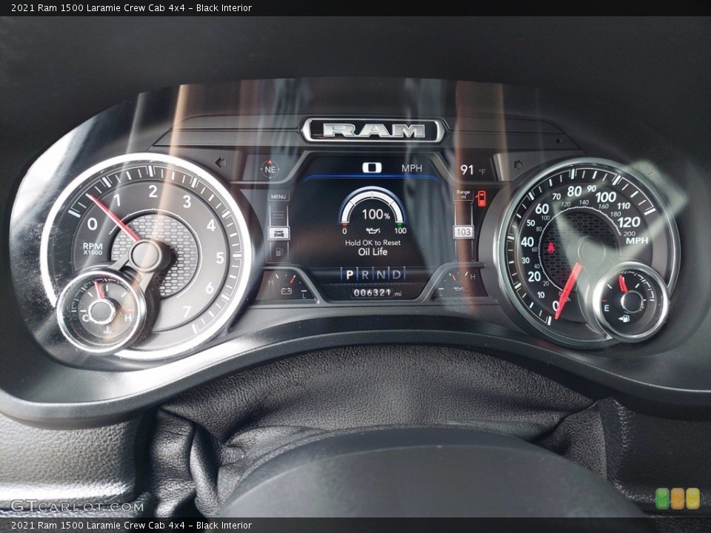Click the oil pressure gauge icon
The width and height of the screenshot is (711, 533).
pos(458,289)
